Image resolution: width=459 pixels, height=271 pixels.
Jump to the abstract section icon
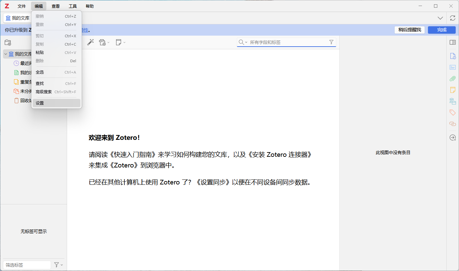[x=453, y=67]
